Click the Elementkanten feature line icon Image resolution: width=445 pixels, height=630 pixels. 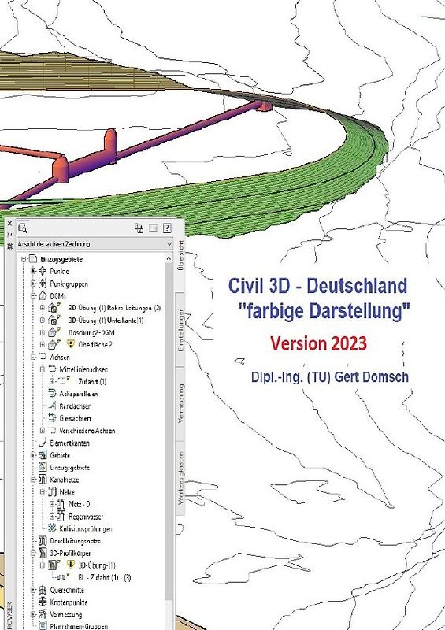tap(43, 443)
